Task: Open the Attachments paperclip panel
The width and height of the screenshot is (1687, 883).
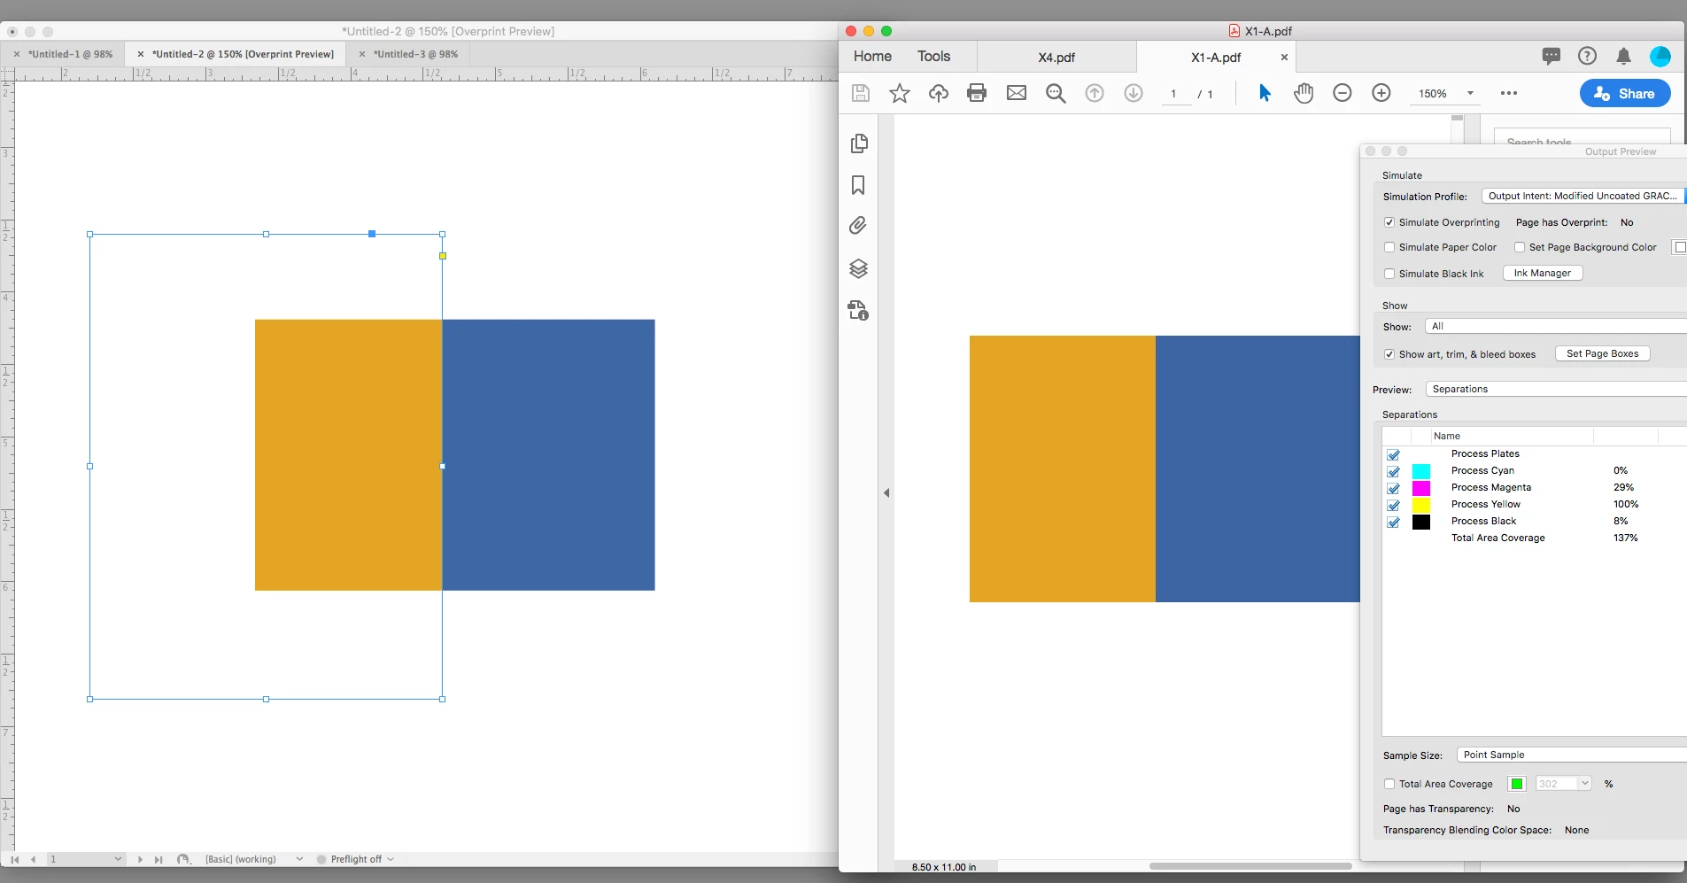Action: pyautogui.click(x=858, y=226)
